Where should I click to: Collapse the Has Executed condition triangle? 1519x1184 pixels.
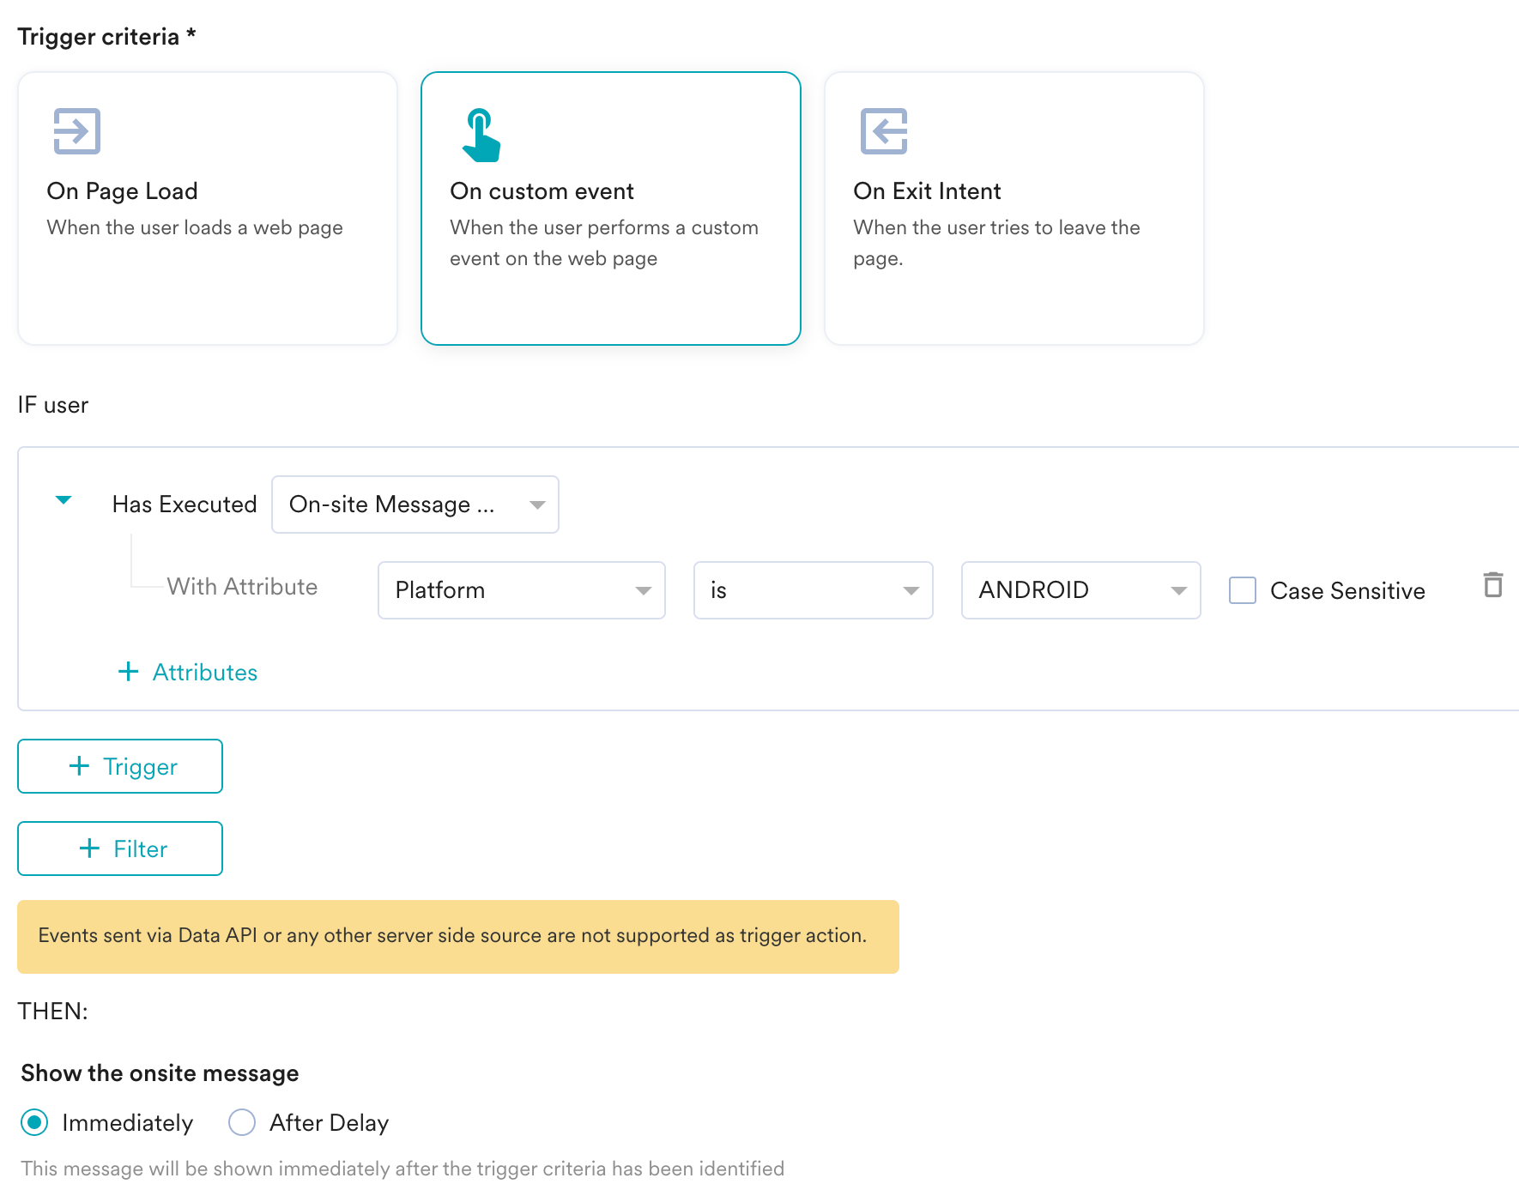pyautogui.click(x=64, y=500)
